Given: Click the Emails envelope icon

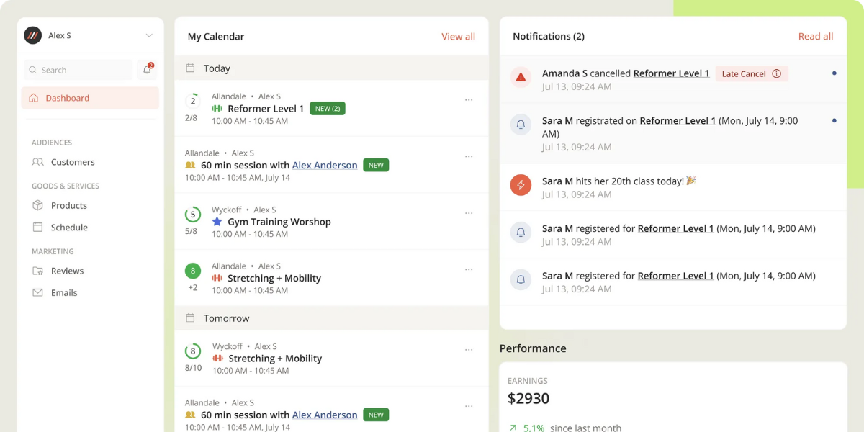Looking at the screenshot, I should click(38, 292).
